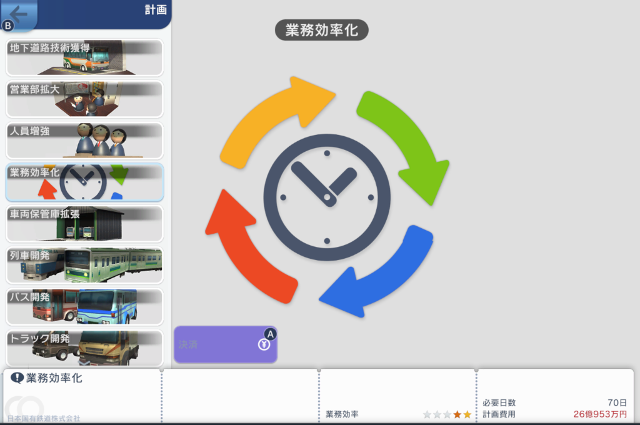Viewport: 640px width, 425px height.
Task: Open the 人員増強 plan
Action: 84,140
